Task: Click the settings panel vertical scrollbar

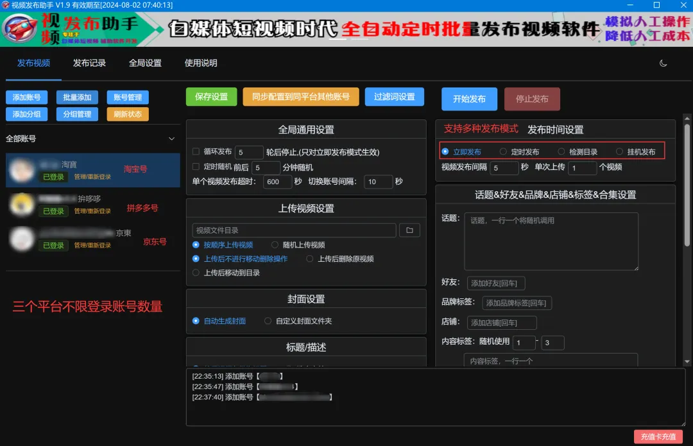Action: pyautogui.click(x=687, y=185)
